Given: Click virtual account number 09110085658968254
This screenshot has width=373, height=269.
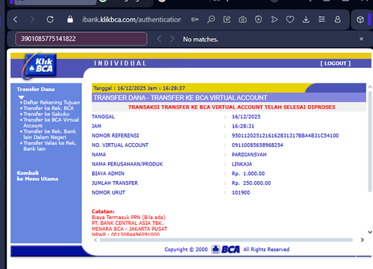Looking at the screenshot, I should [257, 145].
